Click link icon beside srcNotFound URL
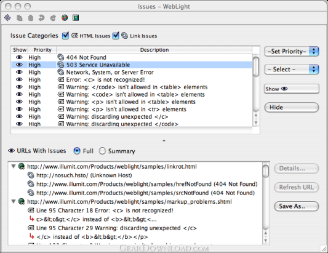This screenshot has width=328, height=253. point(31,193)
